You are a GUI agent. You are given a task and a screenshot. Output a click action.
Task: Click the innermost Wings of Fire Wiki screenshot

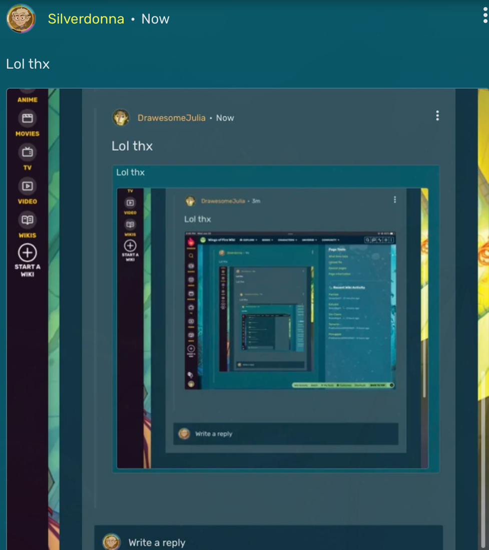tap(290, 311)
